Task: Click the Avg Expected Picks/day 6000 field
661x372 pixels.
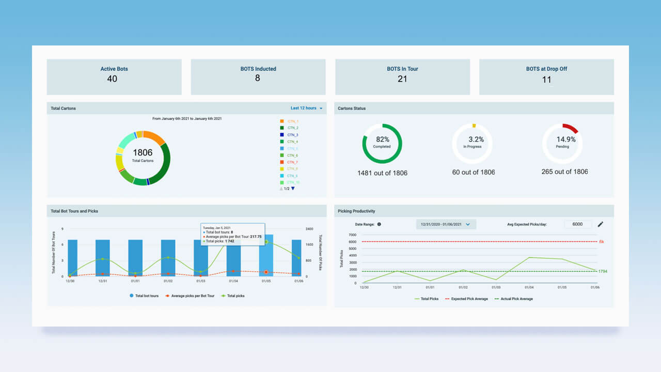Action: point(578,224)
